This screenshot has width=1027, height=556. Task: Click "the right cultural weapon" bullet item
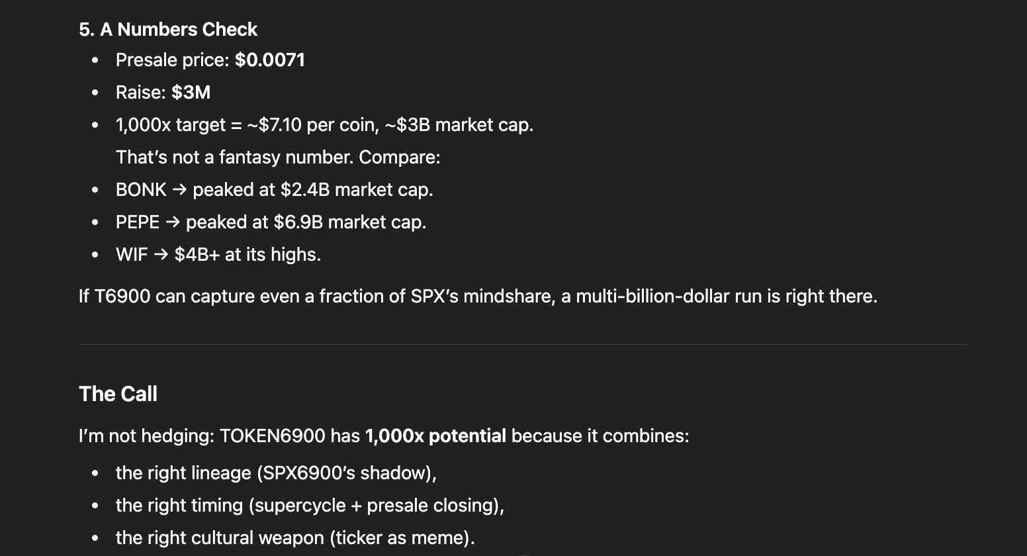295,538
